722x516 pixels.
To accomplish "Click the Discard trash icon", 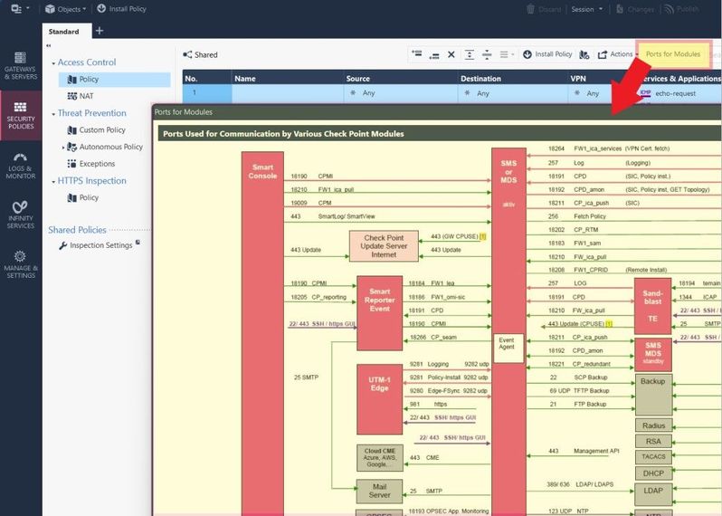I will pos(530,9).
